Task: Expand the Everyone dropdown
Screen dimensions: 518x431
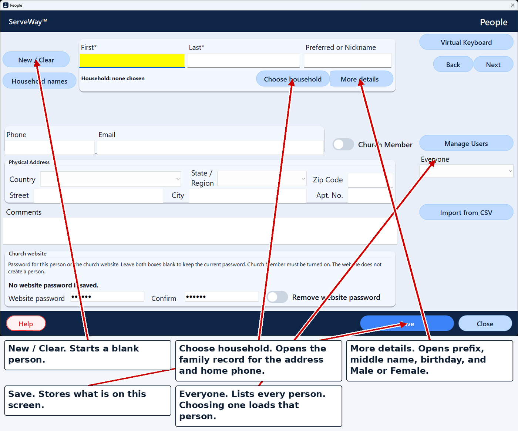Action: pyautogui.click(x=466, y=171)
